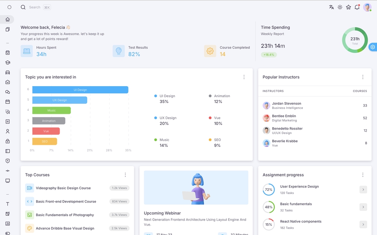Open the Pages layout panel sidebar icon
Viewport: 377px width, 235px height.
point(7,151)
